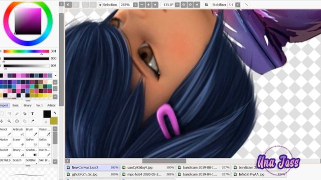The height and width of the screenshot is (180, 321).
Task: Select the Magic Wand tool
Action: 17,113
